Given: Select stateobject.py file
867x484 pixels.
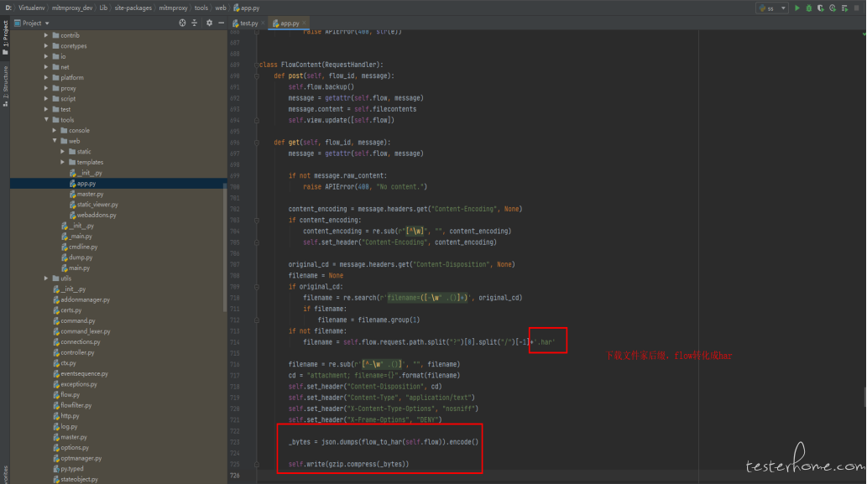Looking at the screenshot, I should point(79,479).
